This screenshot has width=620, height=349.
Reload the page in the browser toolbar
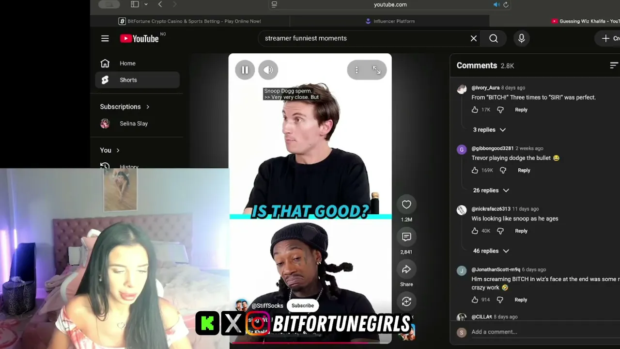tap(506, 4)
